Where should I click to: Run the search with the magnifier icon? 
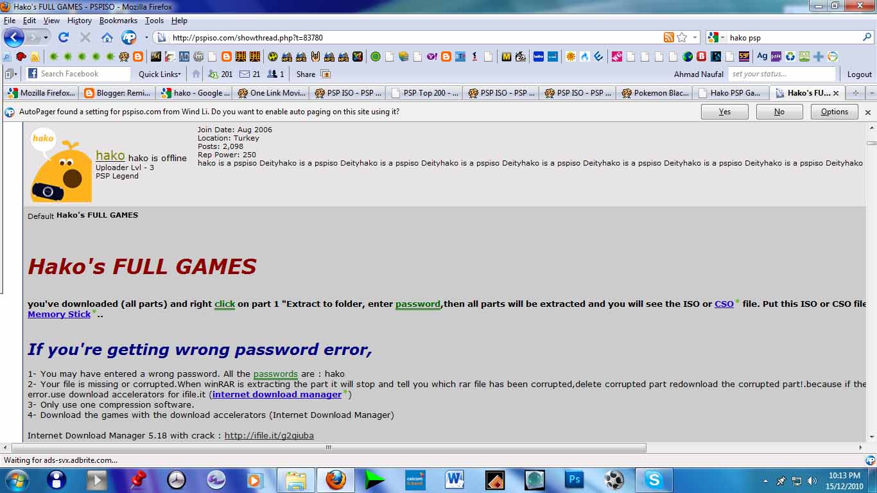pos(867,37)
